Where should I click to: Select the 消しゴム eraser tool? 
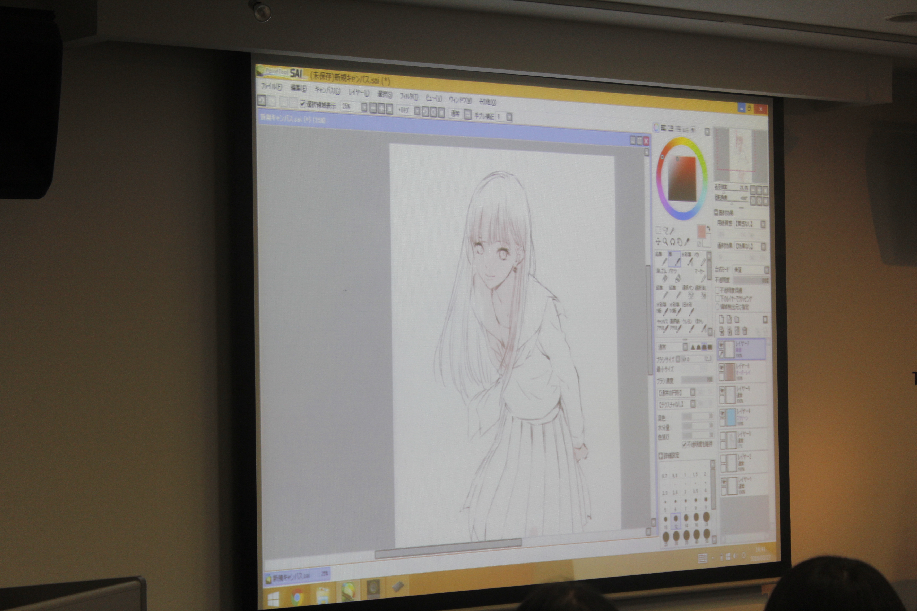click(664, 277)
